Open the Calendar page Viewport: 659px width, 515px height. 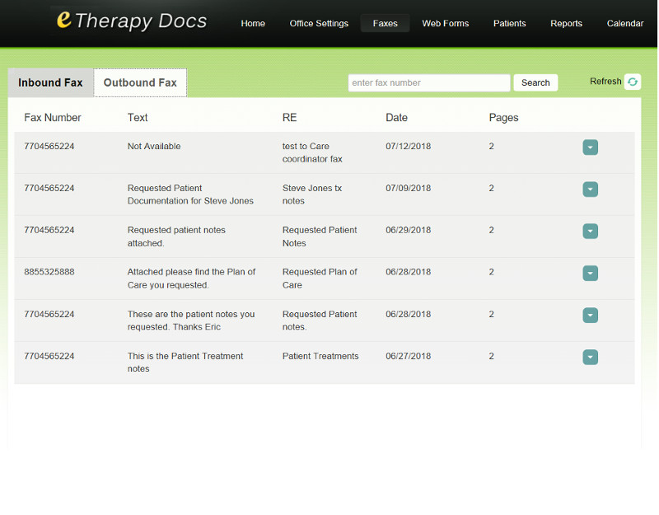coord(624,23)
